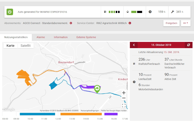The width and height of the screenshot is (194, 122).
Task: Open subscription settings gear icon
Action: point(71,23)
